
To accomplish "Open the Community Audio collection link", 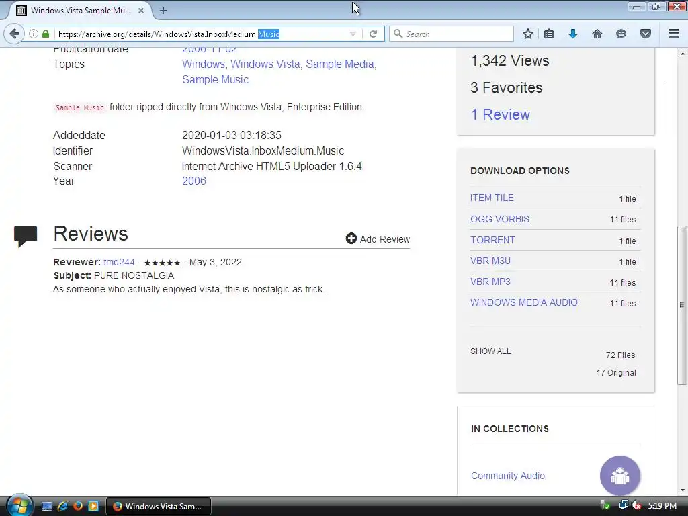I will point(508,476).
